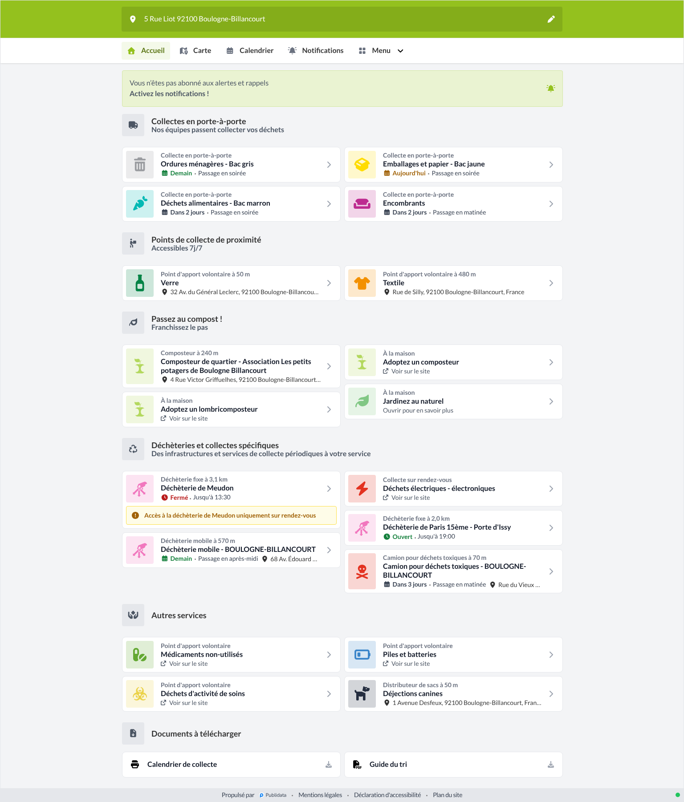Click the pencil edit address icon
The height and width of the screenshot is (802, 684).
551,19
